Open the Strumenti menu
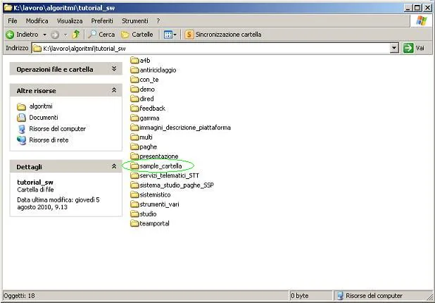The height and width of the screenshot is (303, 435). click(x=135, y=21)
